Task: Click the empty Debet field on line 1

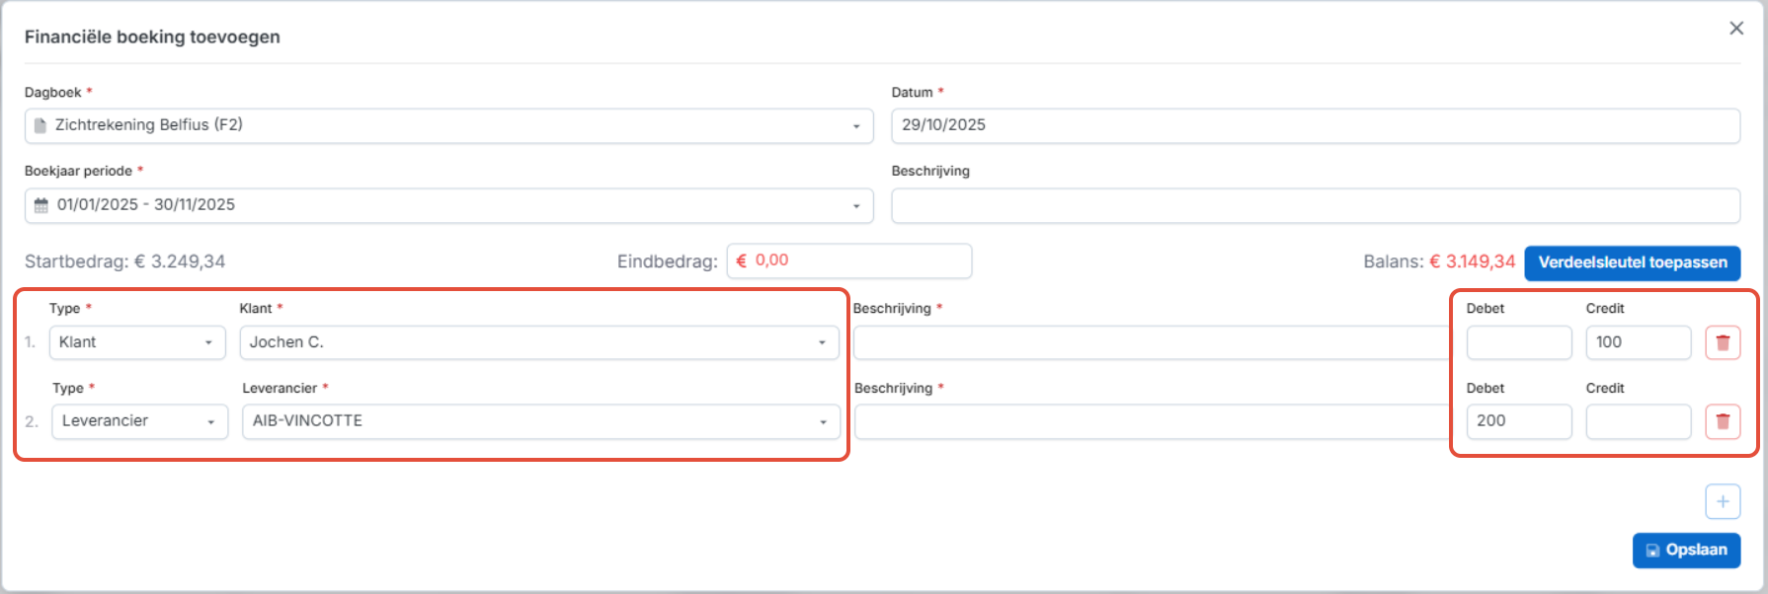Action: tap(1518, 342)
